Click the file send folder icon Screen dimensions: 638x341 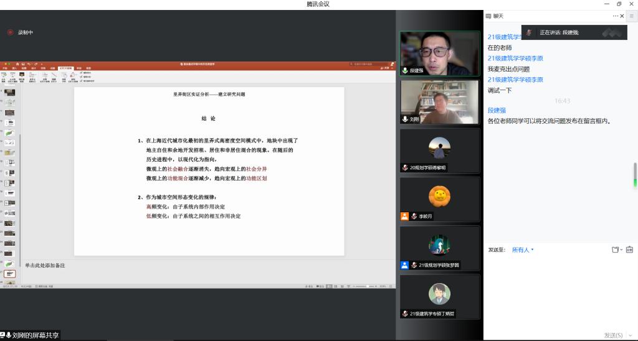(x=614, y=250)
